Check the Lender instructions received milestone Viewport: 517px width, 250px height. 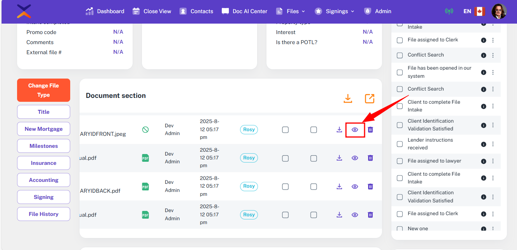tap(400, 144)
